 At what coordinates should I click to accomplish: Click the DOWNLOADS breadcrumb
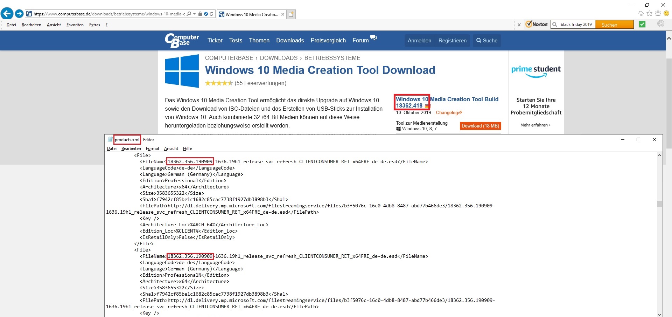pyautogui.click(x=279, y=58)
